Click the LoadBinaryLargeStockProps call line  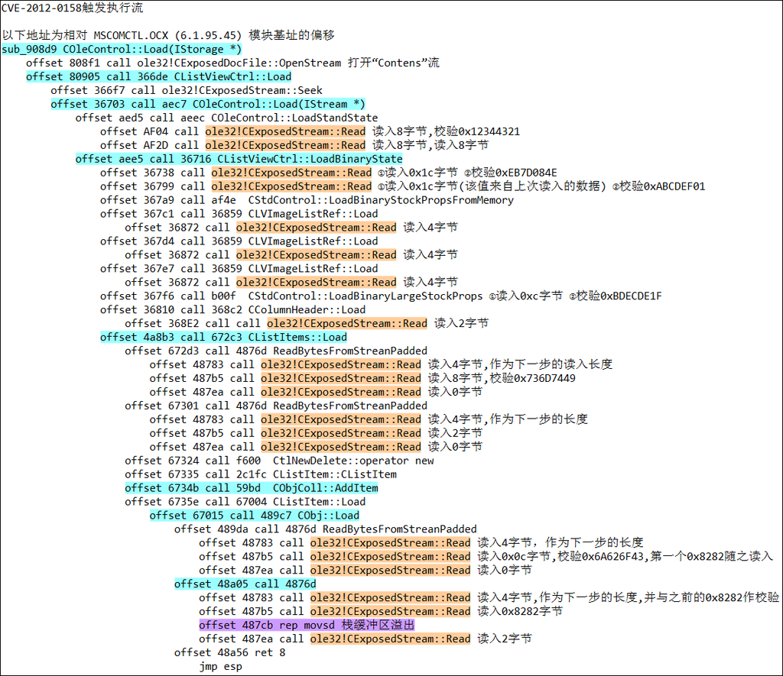381,296
